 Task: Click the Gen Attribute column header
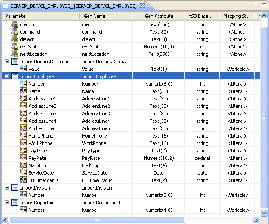click(159, 16)
